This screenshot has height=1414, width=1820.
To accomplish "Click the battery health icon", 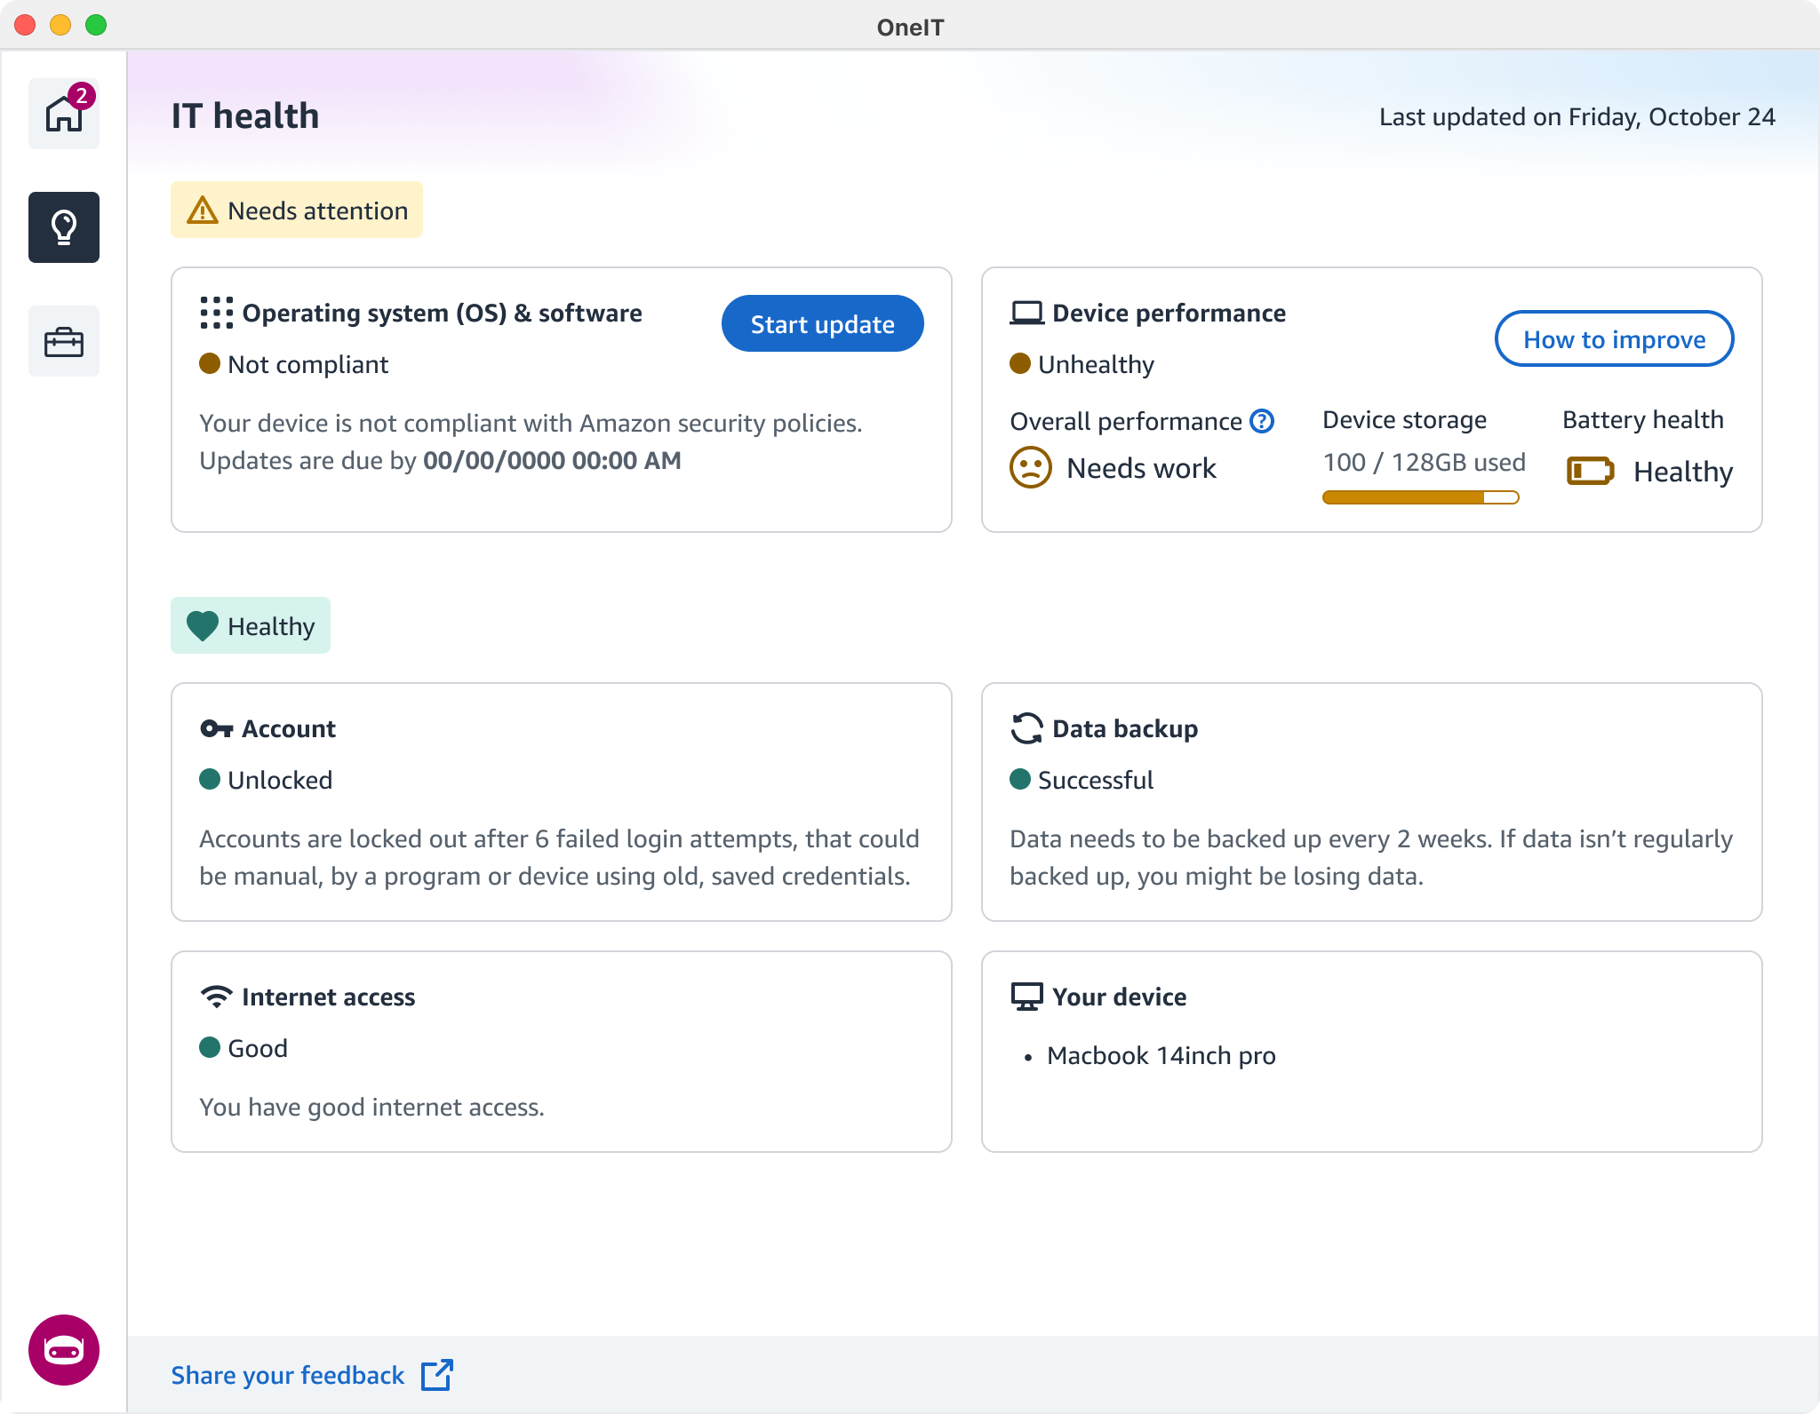I will [x=1590, y=471].
